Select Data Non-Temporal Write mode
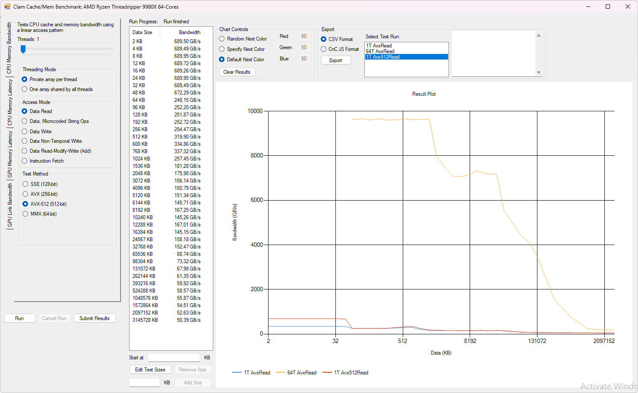The image size is (638, 393). [x=52, y=141]
